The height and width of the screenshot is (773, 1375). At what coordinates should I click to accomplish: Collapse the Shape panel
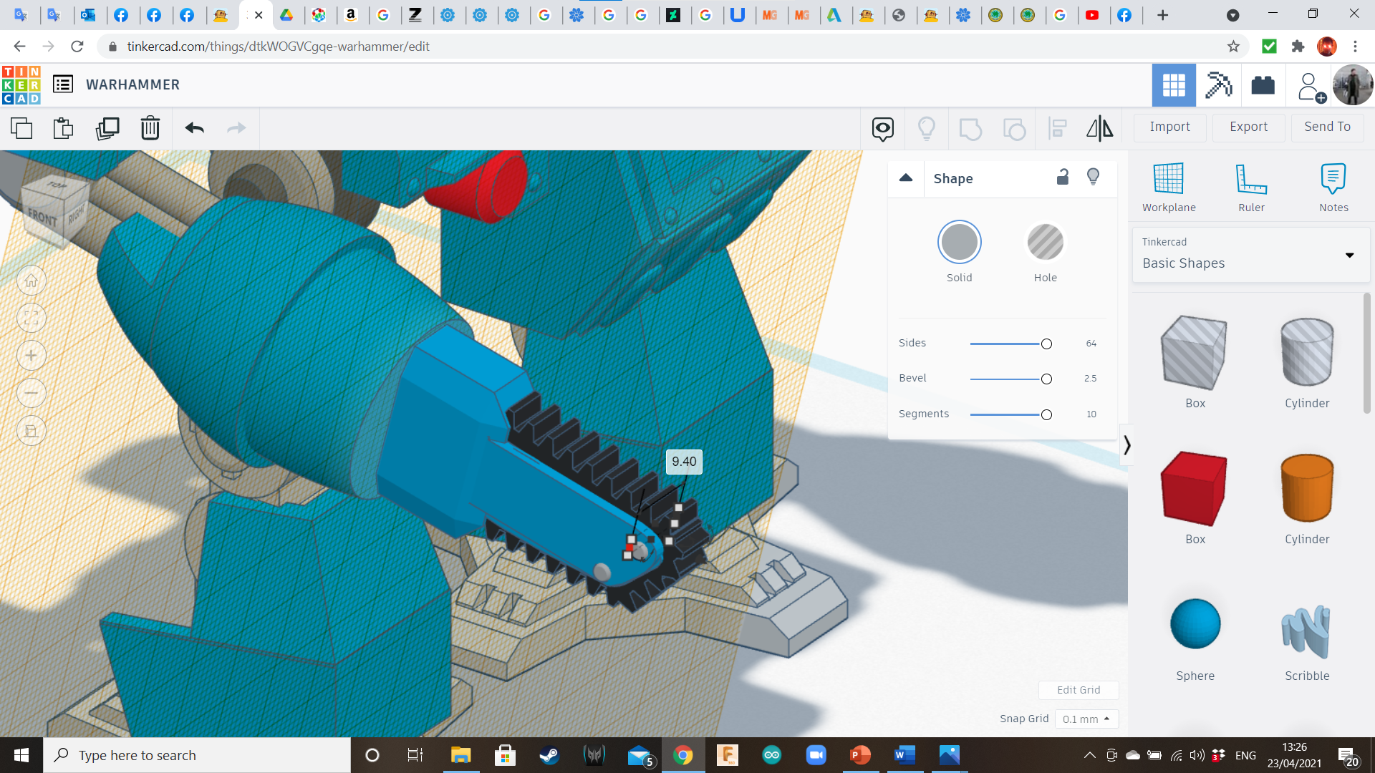tap(906, 178)
